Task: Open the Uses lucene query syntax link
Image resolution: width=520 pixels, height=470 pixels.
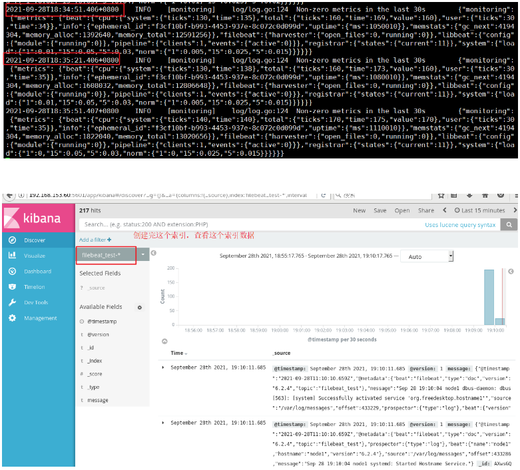Action: point(460,225)
